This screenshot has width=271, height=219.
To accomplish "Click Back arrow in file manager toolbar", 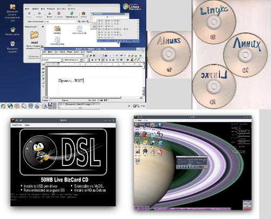I will tap(29, 14).
